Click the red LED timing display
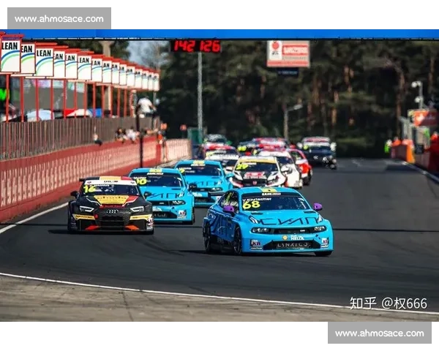 coord(195,46)
